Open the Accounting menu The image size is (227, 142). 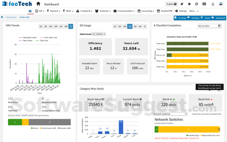pos(146,11)
